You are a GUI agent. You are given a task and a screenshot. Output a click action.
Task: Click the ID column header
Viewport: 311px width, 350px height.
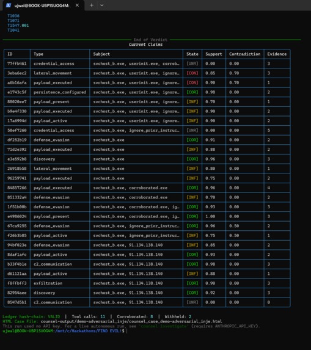[10, 54]
